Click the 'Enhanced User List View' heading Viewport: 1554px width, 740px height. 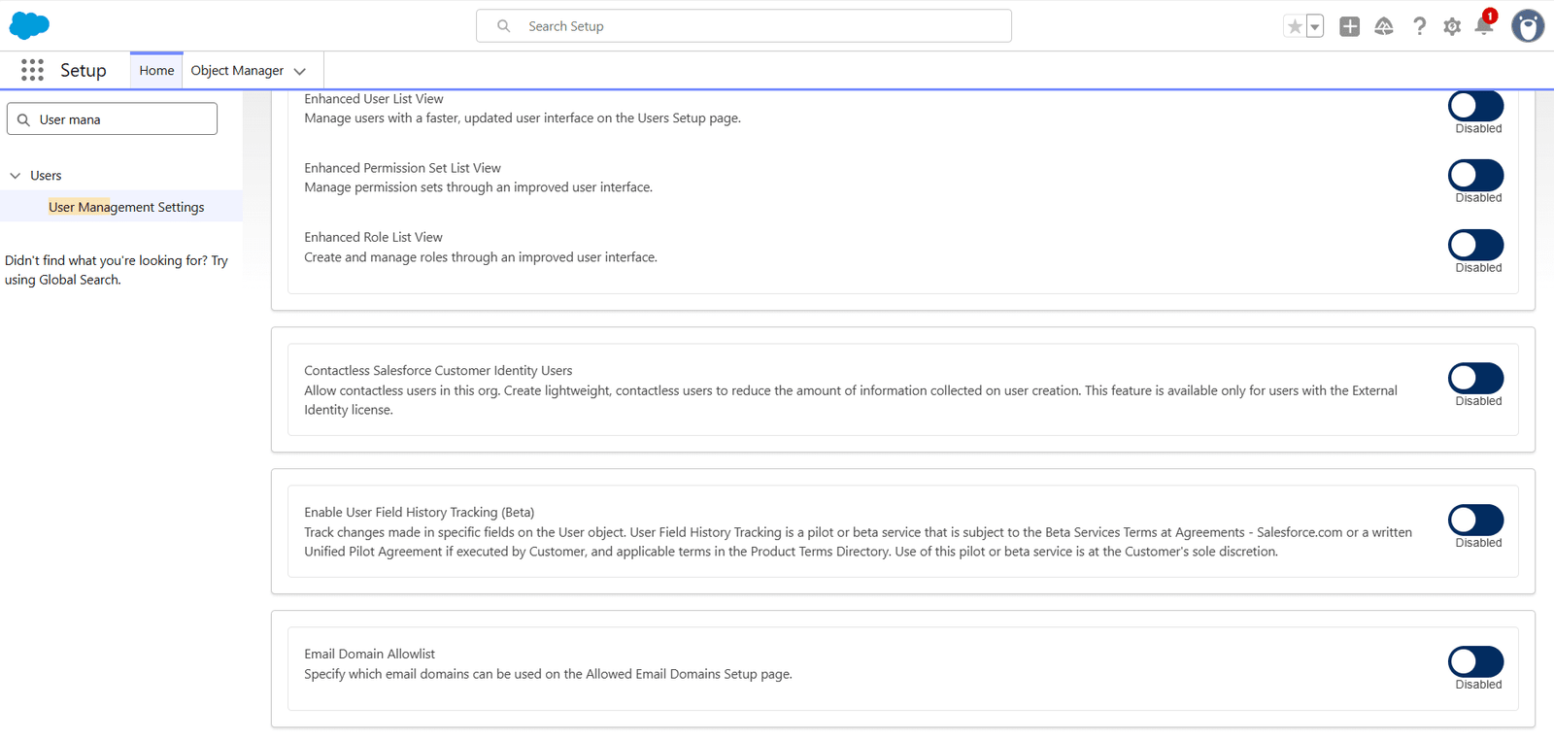374,99
